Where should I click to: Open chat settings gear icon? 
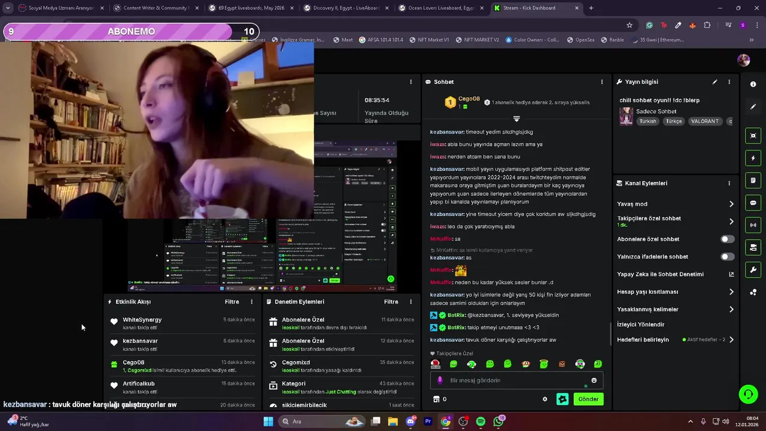[545, 399]
